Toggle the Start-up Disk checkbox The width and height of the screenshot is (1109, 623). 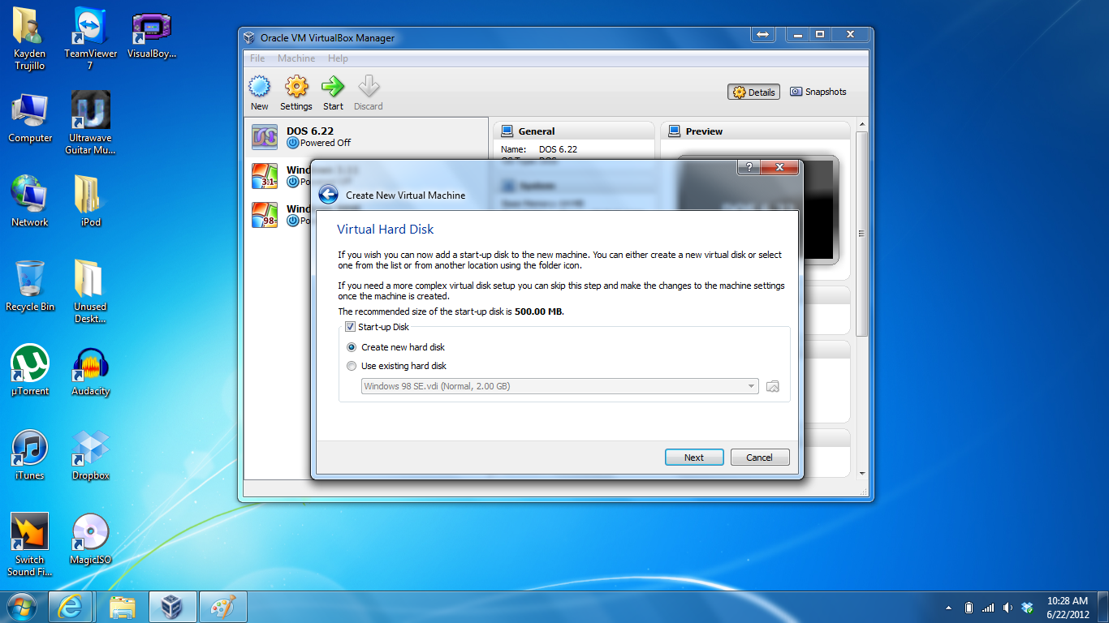coord(351,327)
